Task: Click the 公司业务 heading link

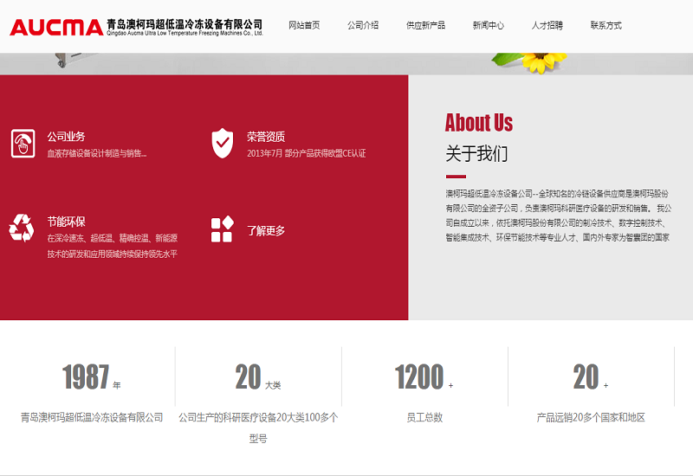Action: coord(67,137)
